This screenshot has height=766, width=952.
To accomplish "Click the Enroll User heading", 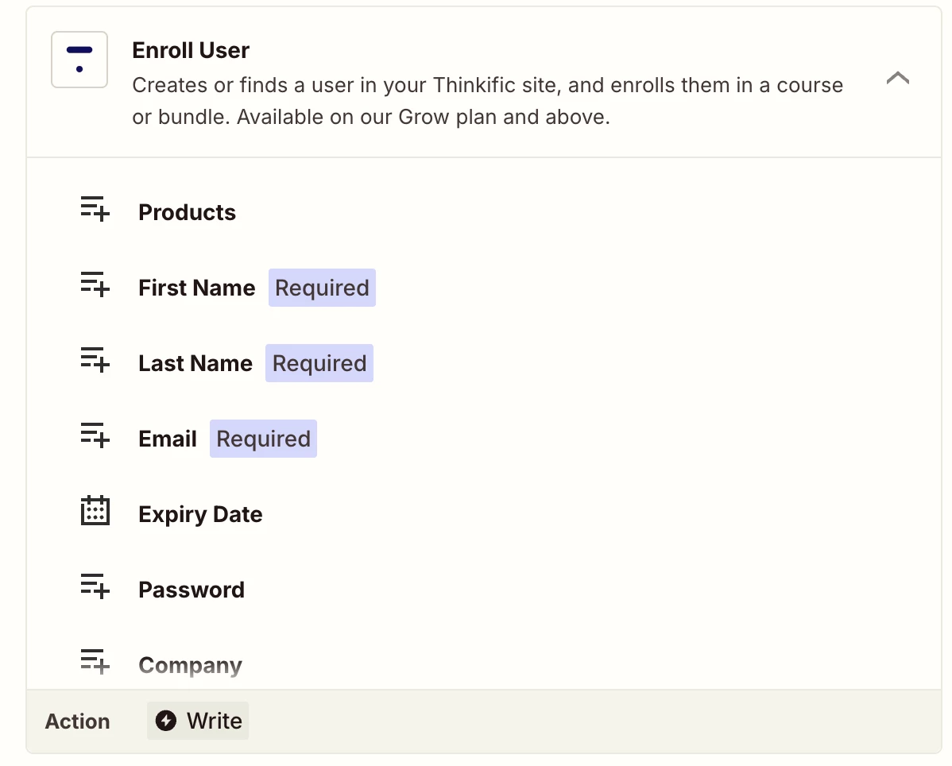I will [191, 50].
